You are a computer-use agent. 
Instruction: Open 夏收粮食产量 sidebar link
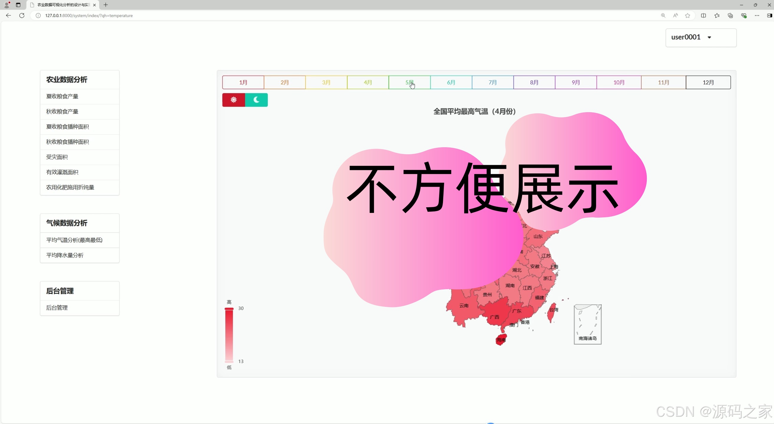(62, 96)
